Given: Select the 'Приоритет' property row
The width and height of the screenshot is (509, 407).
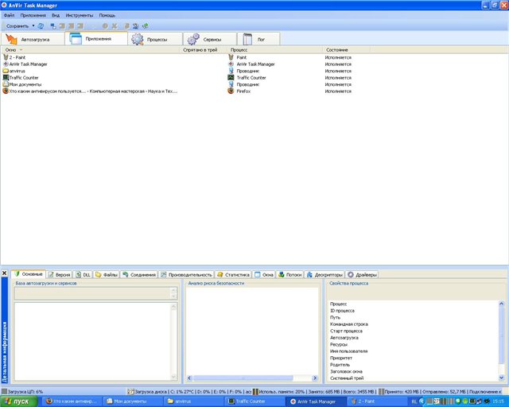Looking at the screenshot, I should (341, 358).
